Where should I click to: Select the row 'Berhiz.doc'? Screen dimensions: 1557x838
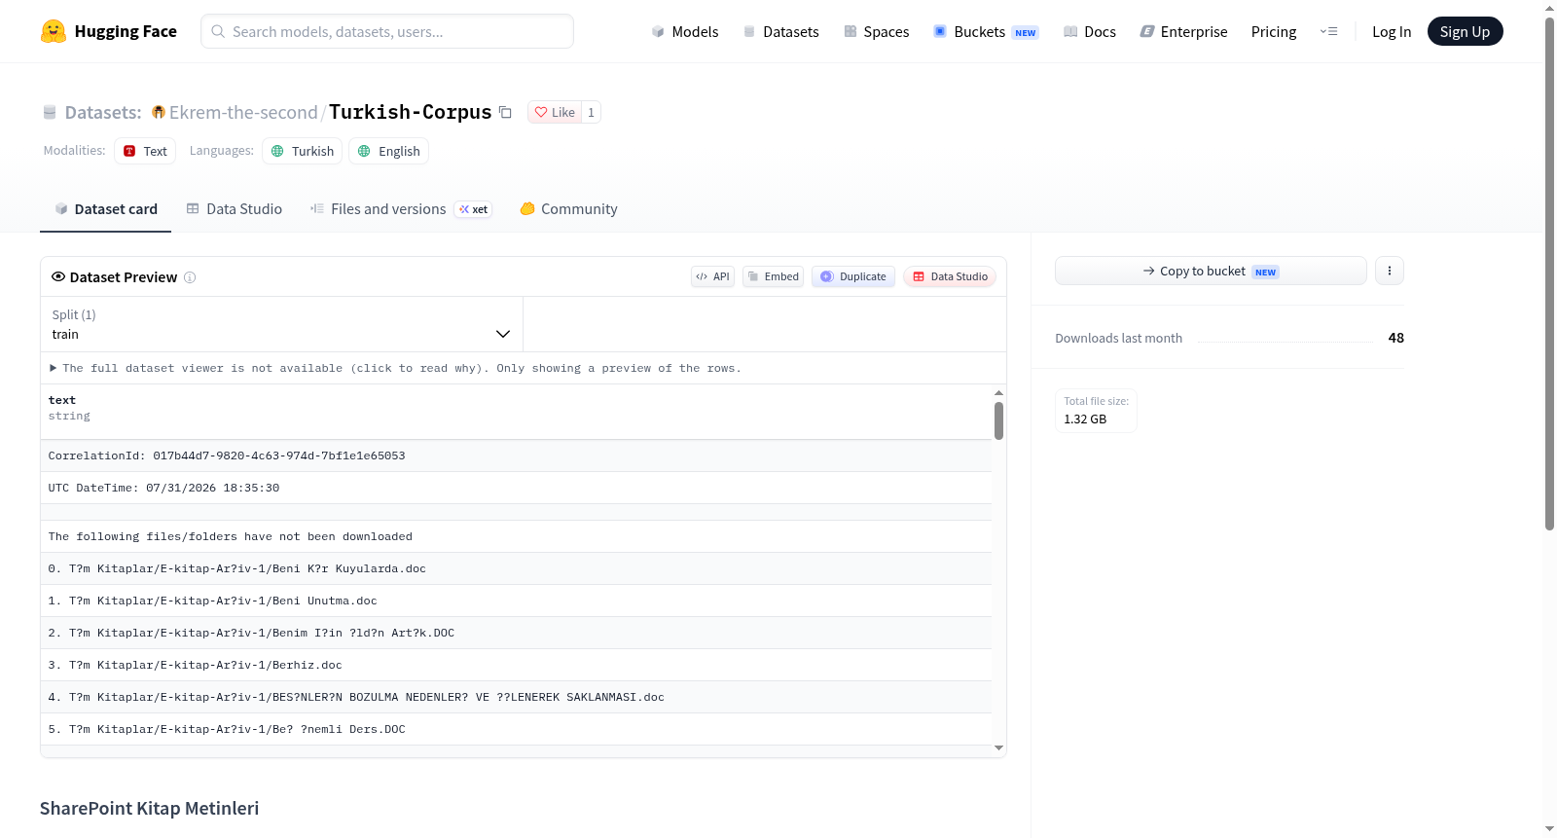(x=516, y=665)
